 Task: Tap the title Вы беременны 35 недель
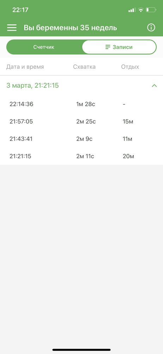70,28
